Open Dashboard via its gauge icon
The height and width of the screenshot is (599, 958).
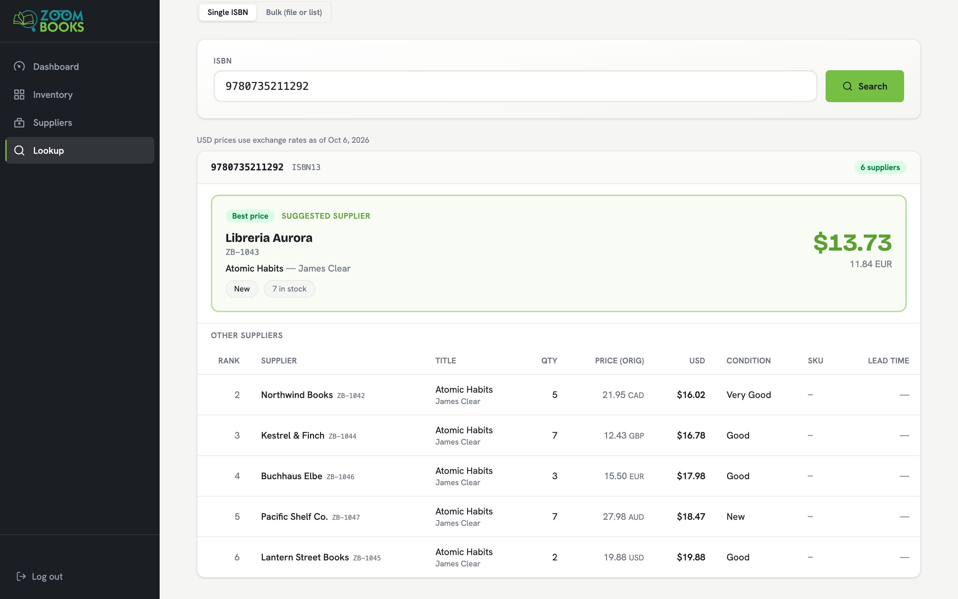pyautogui.click(x=19, y=66)
